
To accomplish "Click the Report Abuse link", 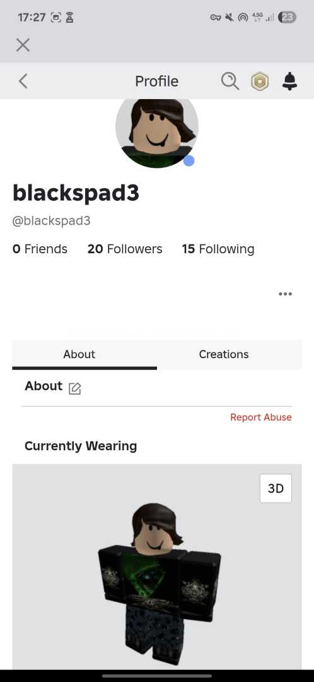I will [x=261, y=417].
